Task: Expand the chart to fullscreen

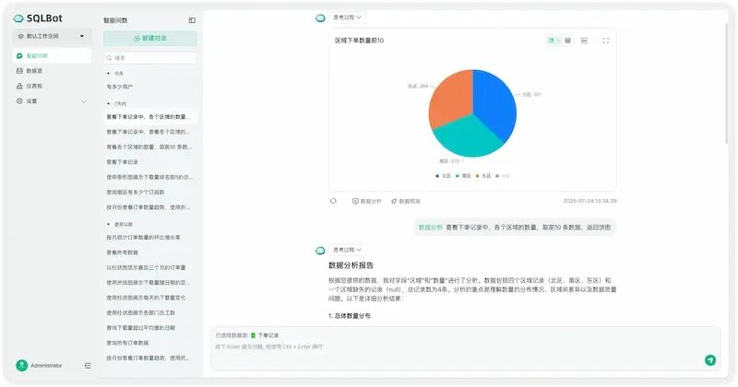Action: tap(606, 41)
